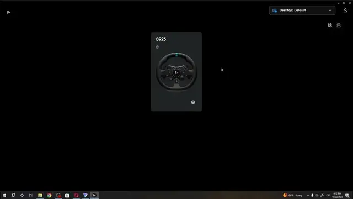Open Microsoft Store from taskbar
353x199 pixels.
coord(67,195)
